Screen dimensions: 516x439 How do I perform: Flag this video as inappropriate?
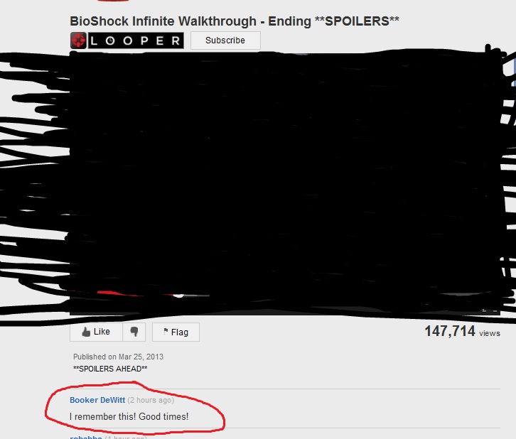(176, 332)
